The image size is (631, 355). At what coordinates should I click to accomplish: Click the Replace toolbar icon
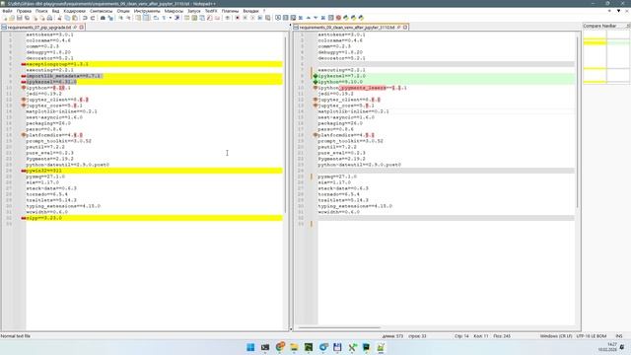click(x=110, y=18)
